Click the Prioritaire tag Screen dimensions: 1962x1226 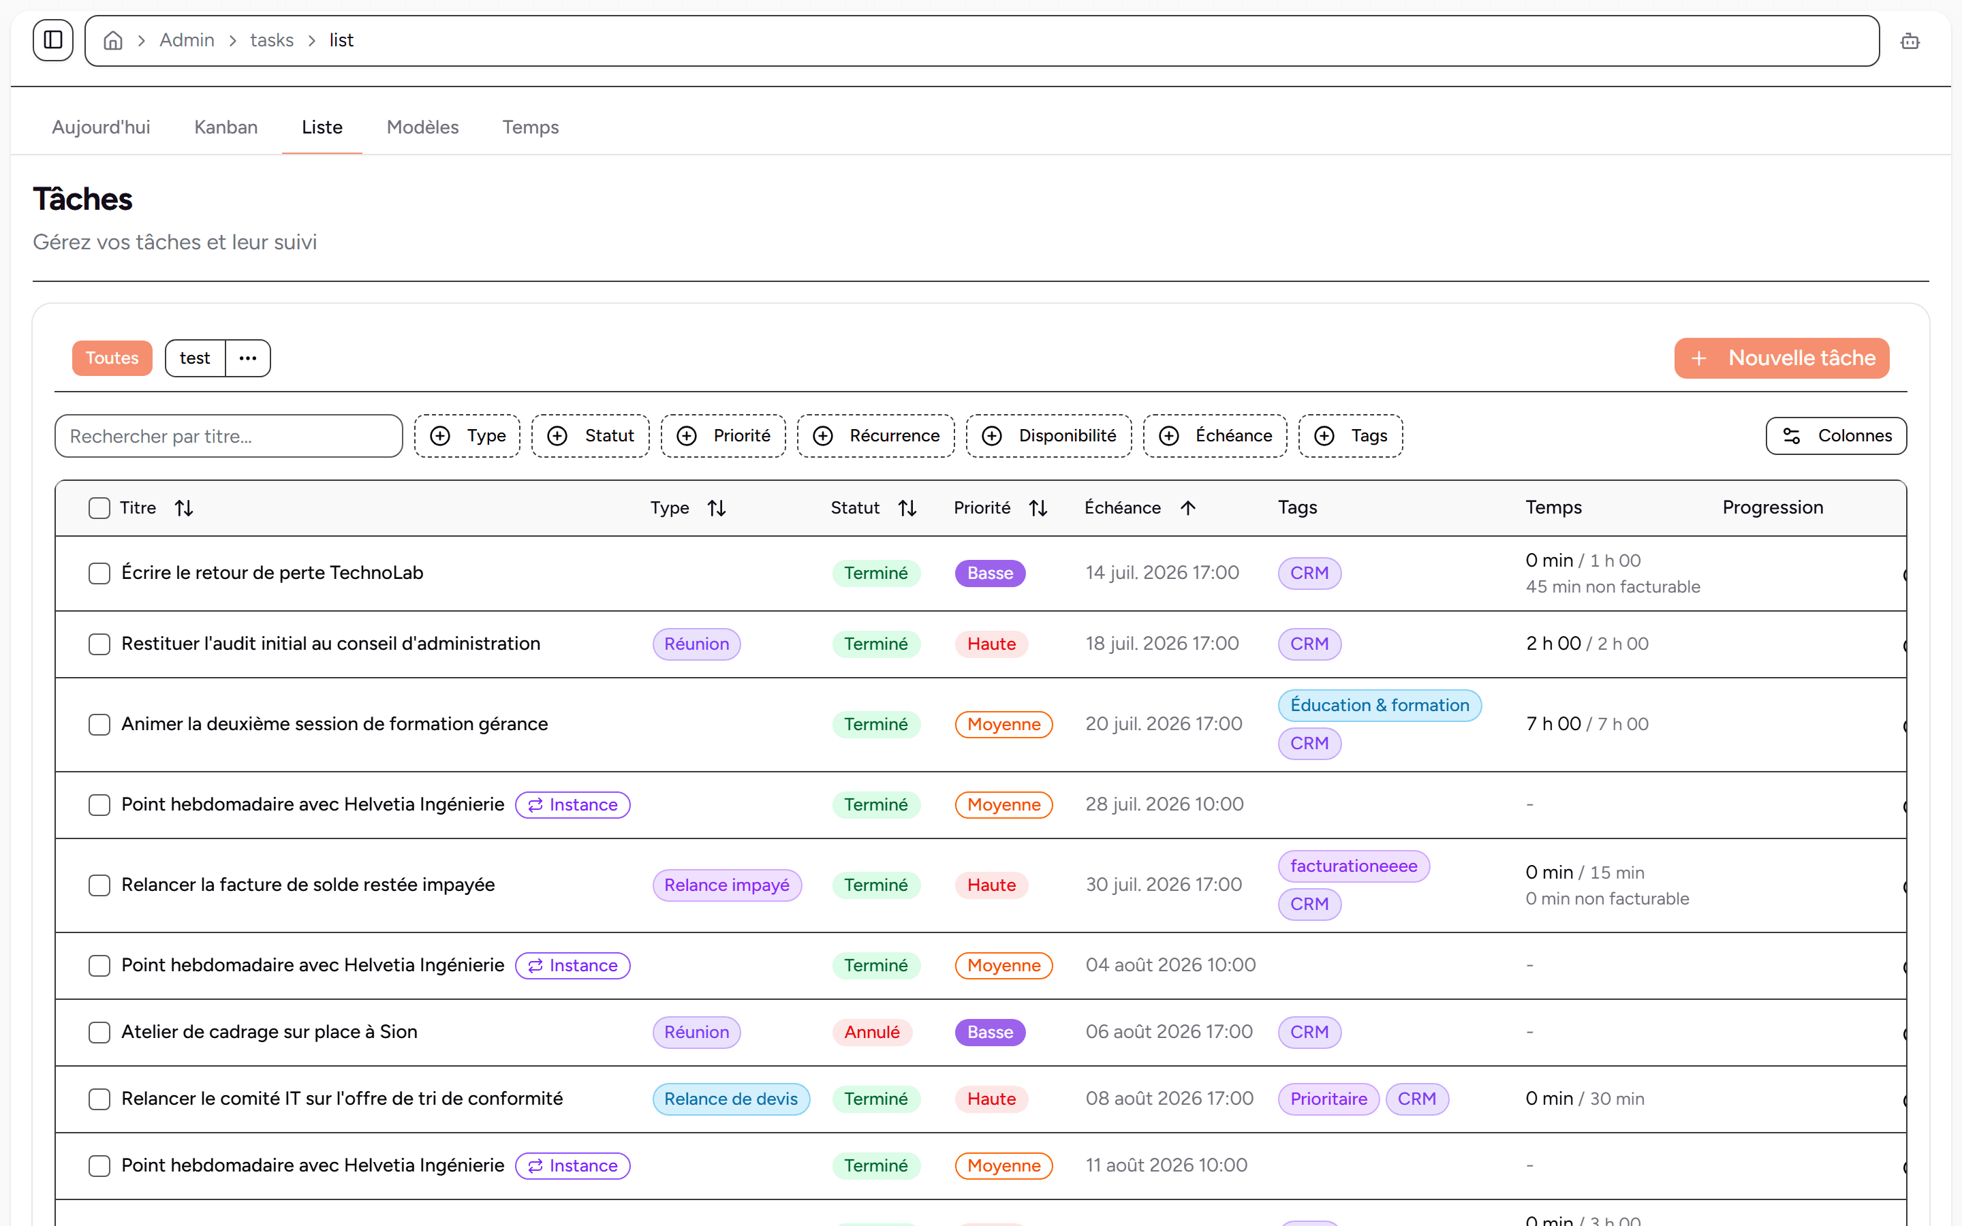pyautogui.click(x=1329, y=1099)
